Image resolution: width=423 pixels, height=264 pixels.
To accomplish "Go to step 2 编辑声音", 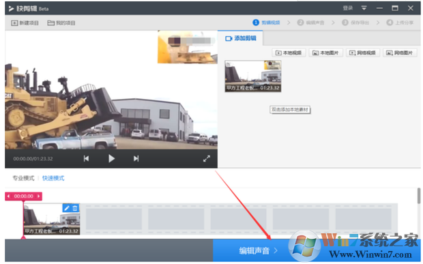I will click(310, 23).
